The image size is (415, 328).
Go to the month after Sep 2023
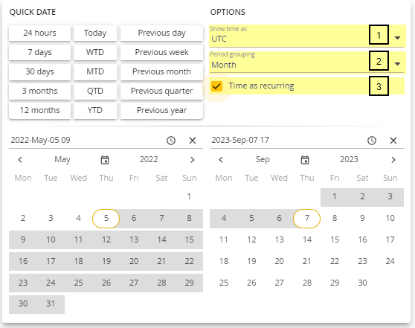[x=393, y=160]
